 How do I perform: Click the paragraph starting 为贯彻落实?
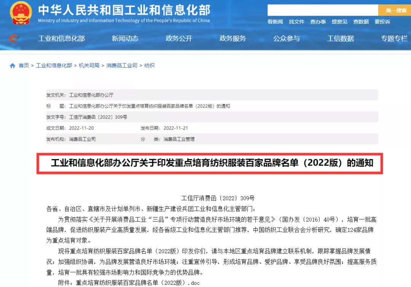tap(211, 230)
